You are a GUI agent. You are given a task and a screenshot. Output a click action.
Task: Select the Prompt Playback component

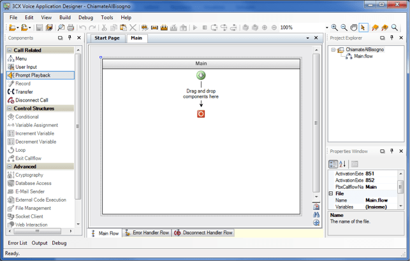pyautogui.click(x=40, y=75)
